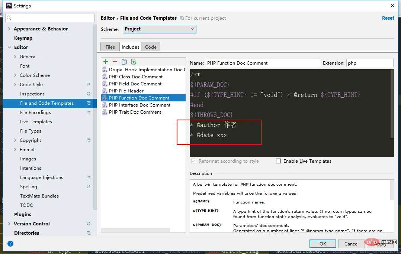Collapse the Editor settings section
This screenshot has height=254, width=401.
9,48
